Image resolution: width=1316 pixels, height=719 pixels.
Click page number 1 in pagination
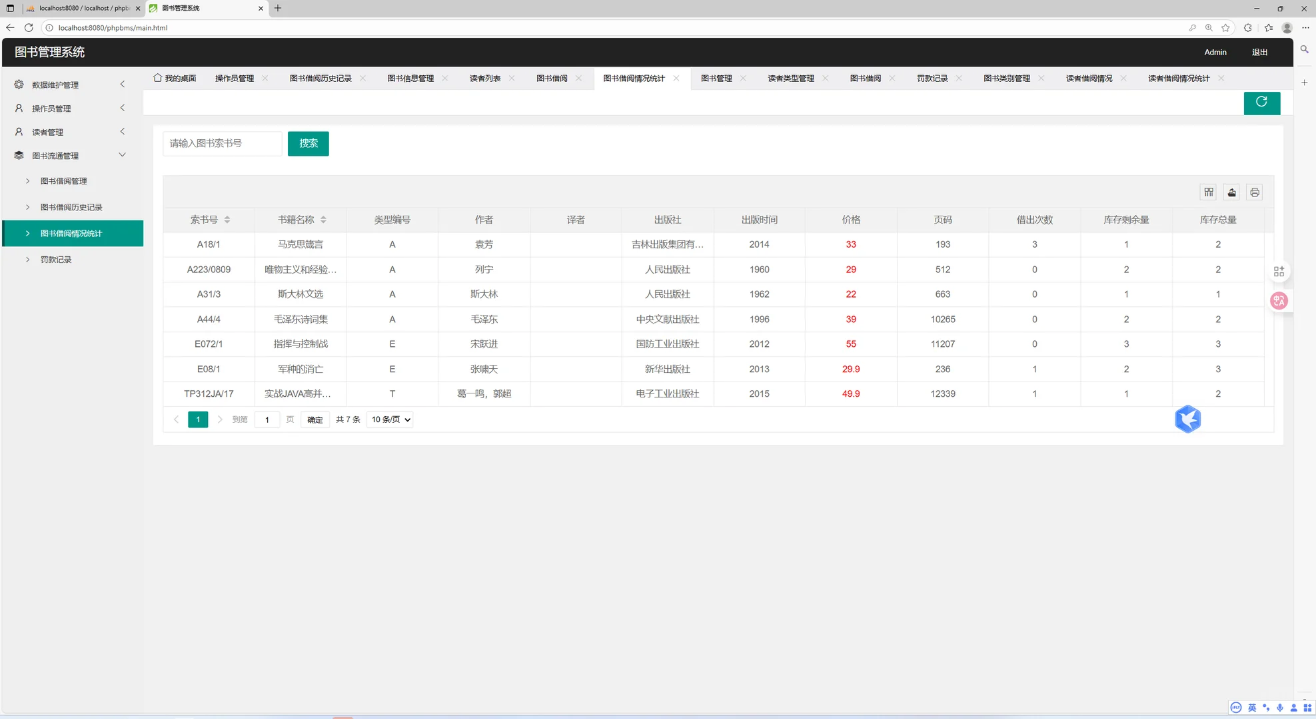197,419
